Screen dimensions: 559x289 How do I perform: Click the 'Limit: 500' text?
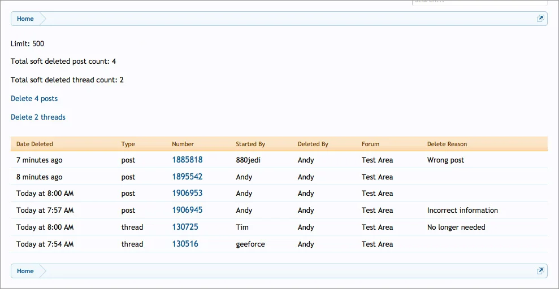(28, 44)
